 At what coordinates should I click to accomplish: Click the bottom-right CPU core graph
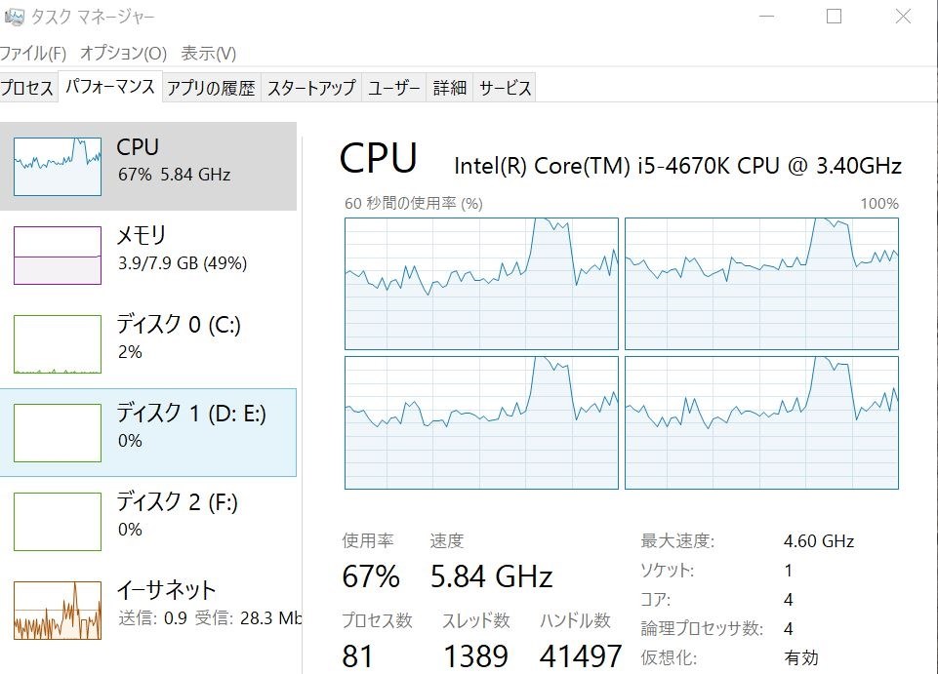tap(761, 422)
